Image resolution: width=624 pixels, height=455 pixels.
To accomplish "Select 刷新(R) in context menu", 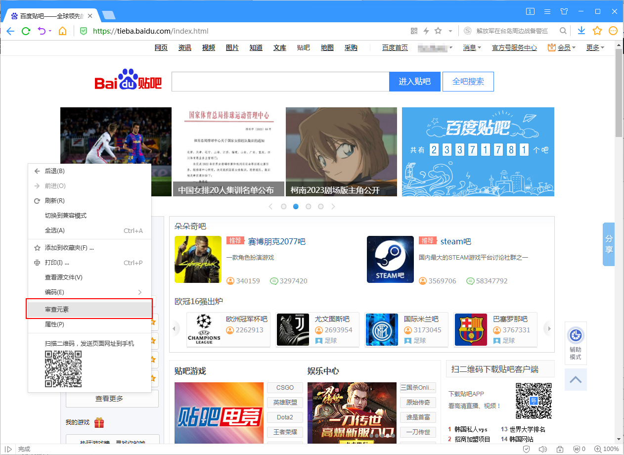I will (x=89, y=201).
